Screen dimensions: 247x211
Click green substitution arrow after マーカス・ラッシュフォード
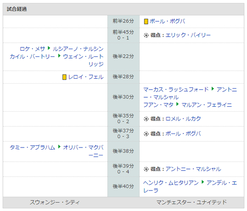point(213,89)
